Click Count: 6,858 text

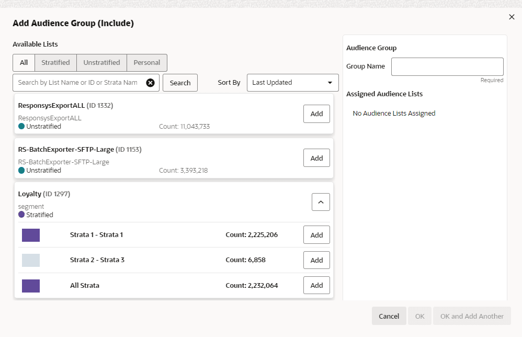coord(246,260)
